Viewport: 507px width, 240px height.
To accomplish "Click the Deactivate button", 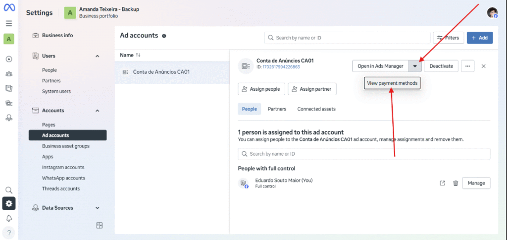I will click(x=441, y=66).
